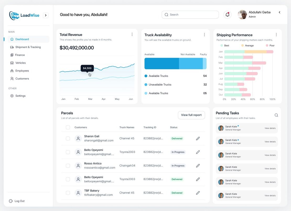Select all parcels with header checkbox

(x=68, y=127)
